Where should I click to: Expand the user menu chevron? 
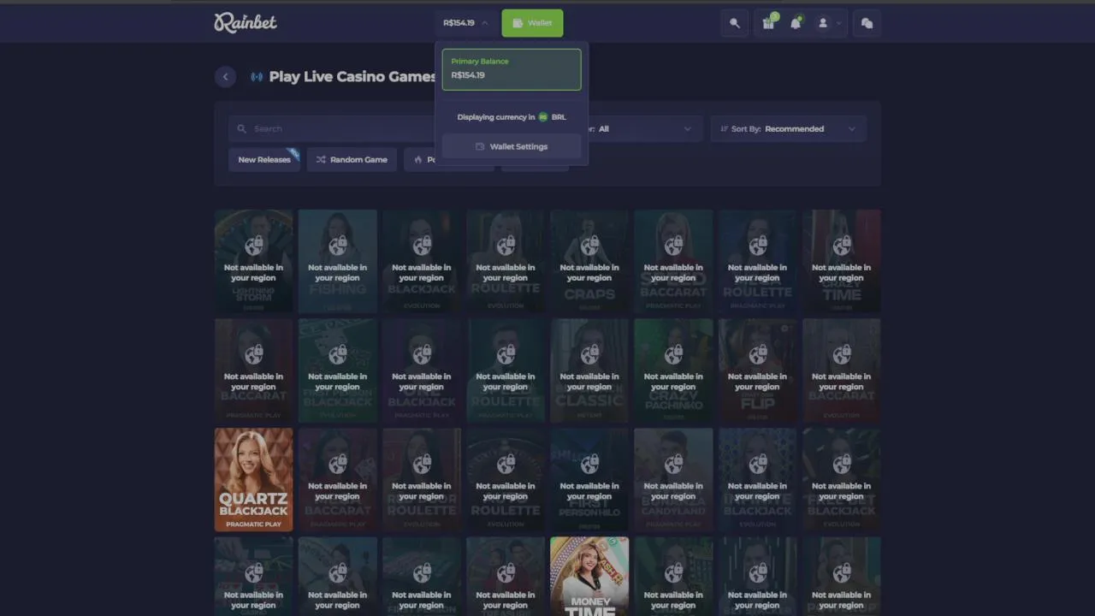[x=839, y=23]
